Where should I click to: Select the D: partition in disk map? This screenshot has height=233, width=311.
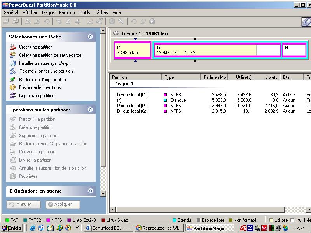tap(217, 50)
